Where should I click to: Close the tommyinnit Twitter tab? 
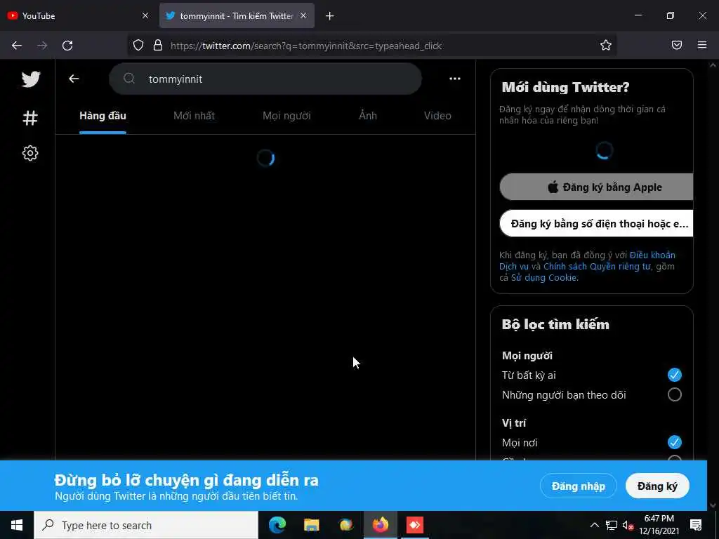tap(303, 15)
